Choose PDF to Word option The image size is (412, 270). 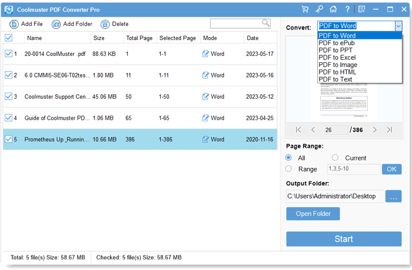click(x=360, y=36)
